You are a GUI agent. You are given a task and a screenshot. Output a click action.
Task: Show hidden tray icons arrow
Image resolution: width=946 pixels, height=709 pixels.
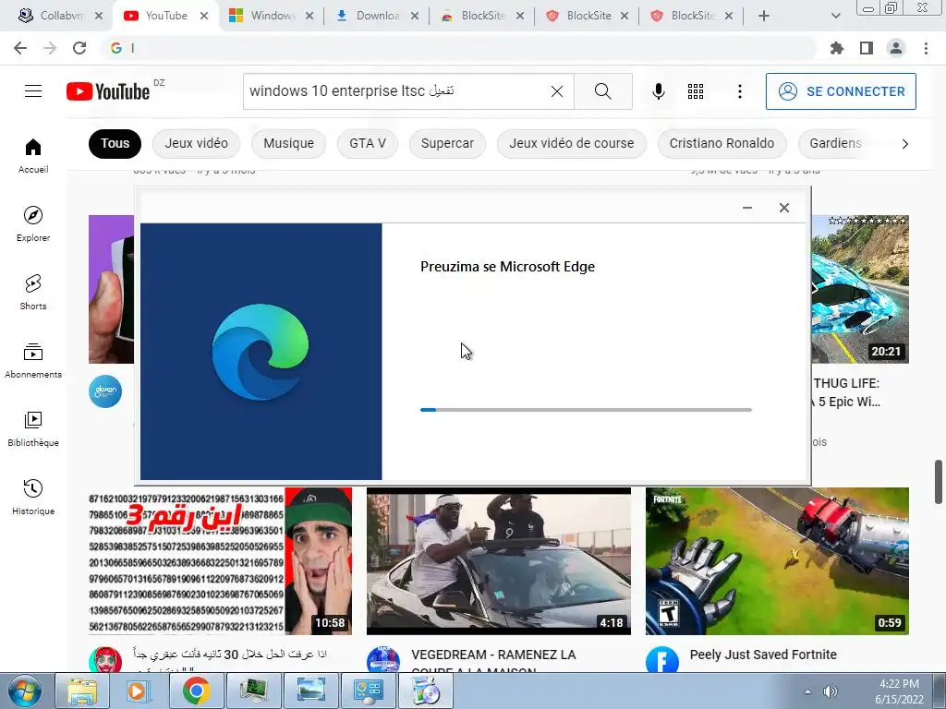pos(807,691)
